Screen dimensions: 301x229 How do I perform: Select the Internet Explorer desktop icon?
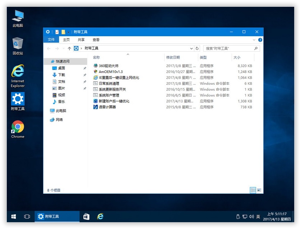[18, 76]
